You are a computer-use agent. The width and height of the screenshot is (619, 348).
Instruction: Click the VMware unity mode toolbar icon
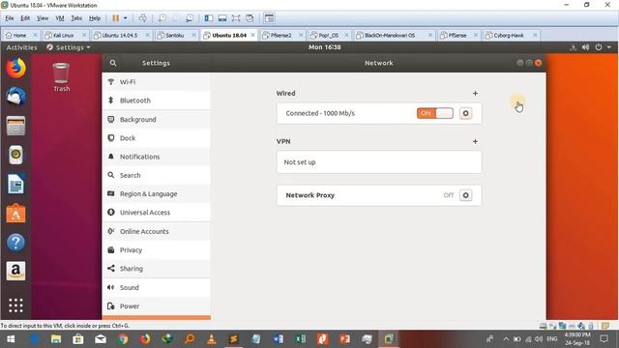tap(250, 18)
